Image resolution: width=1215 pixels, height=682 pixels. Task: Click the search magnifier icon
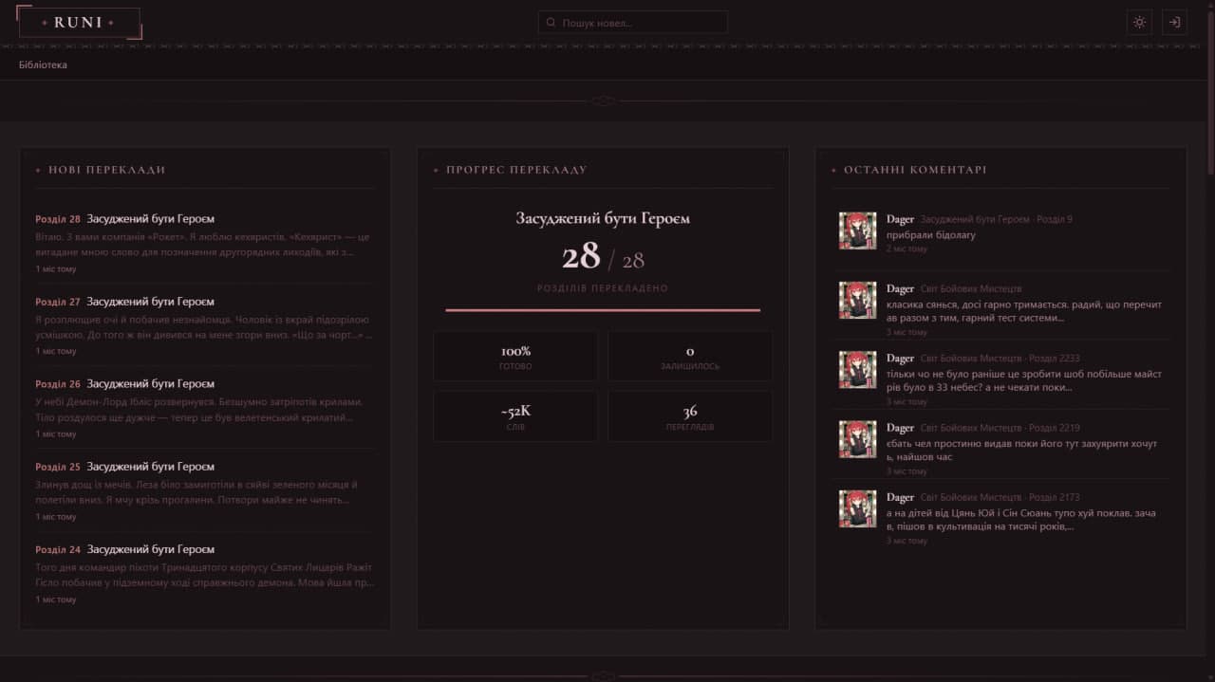551,23
